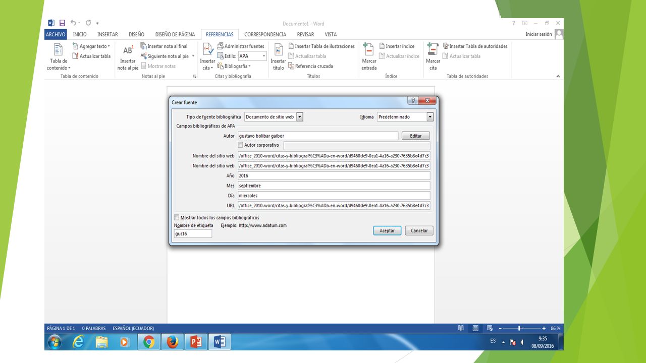The image size is (646, 363).
Task: Open Ribbon Display Options
Action: (525, 23)
